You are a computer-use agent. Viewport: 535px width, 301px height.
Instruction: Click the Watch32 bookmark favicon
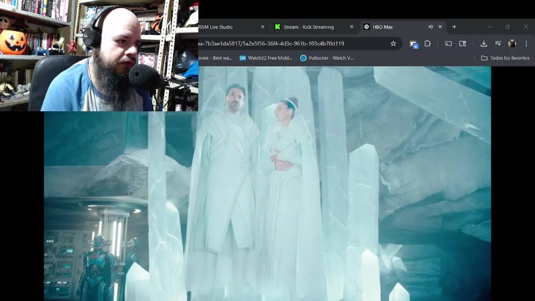(x=243, y=58)
